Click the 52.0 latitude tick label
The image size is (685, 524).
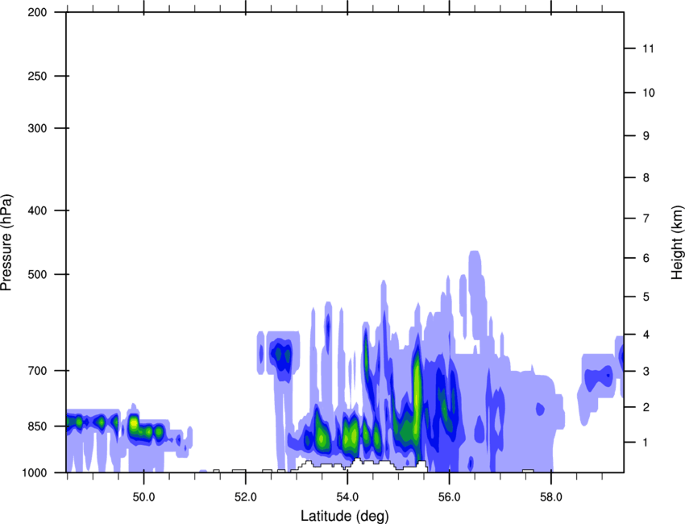pos(246,497)
